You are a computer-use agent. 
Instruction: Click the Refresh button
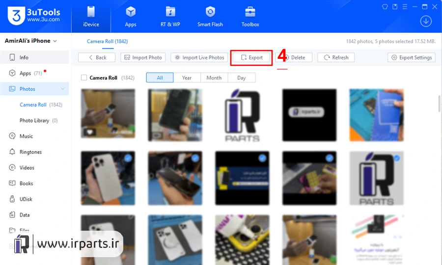(336, 57)
